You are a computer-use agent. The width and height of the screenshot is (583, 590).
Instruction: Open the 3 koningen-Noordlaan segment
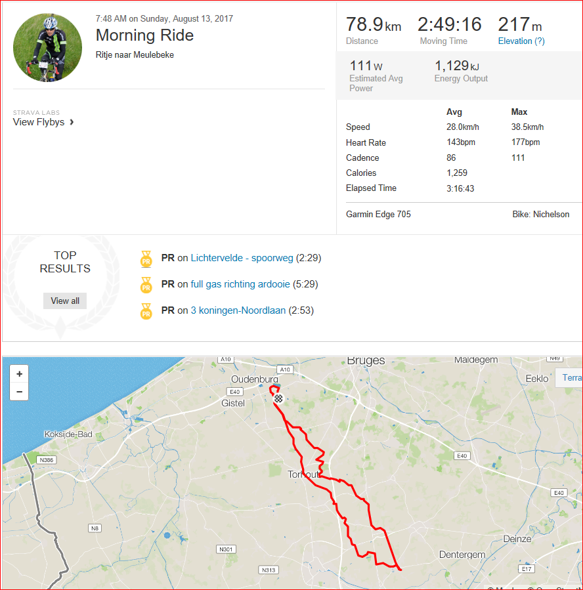tap(238, 310)
